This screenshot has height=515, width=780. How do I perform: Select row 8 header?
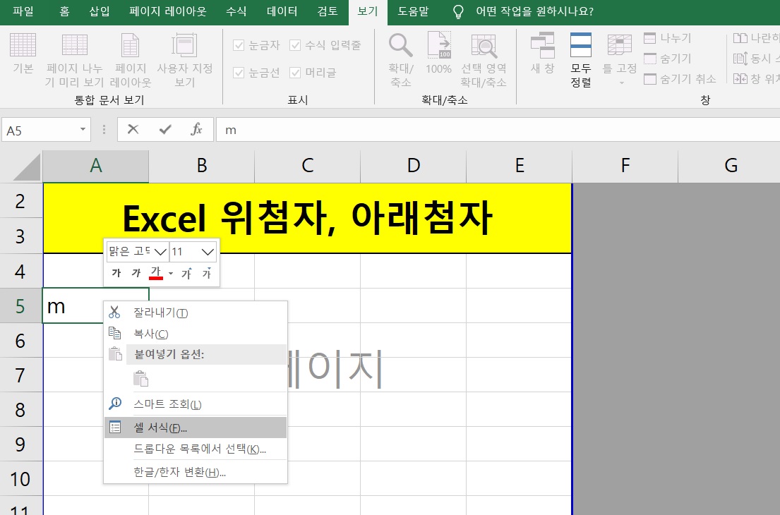(20, 410)
